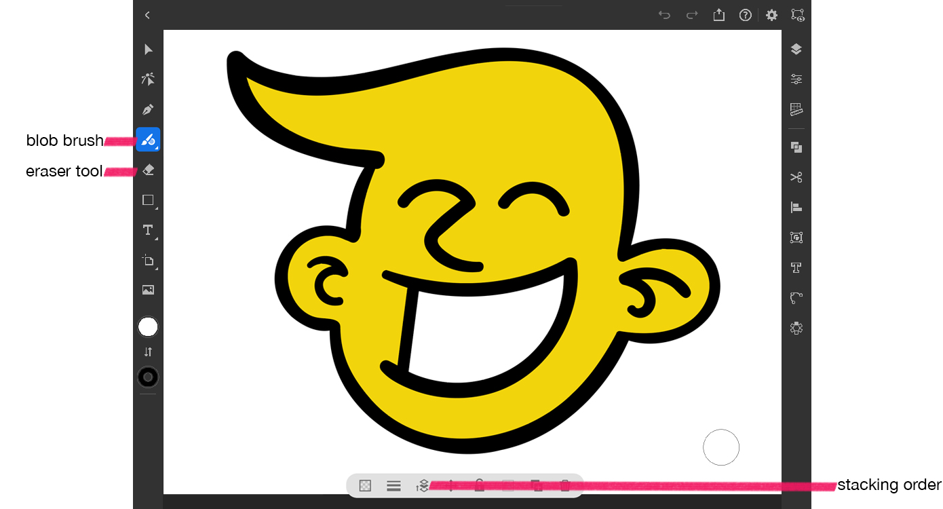Open the Align options panel
This screenshot has width=943, height=509.
(x=796, y=207)
